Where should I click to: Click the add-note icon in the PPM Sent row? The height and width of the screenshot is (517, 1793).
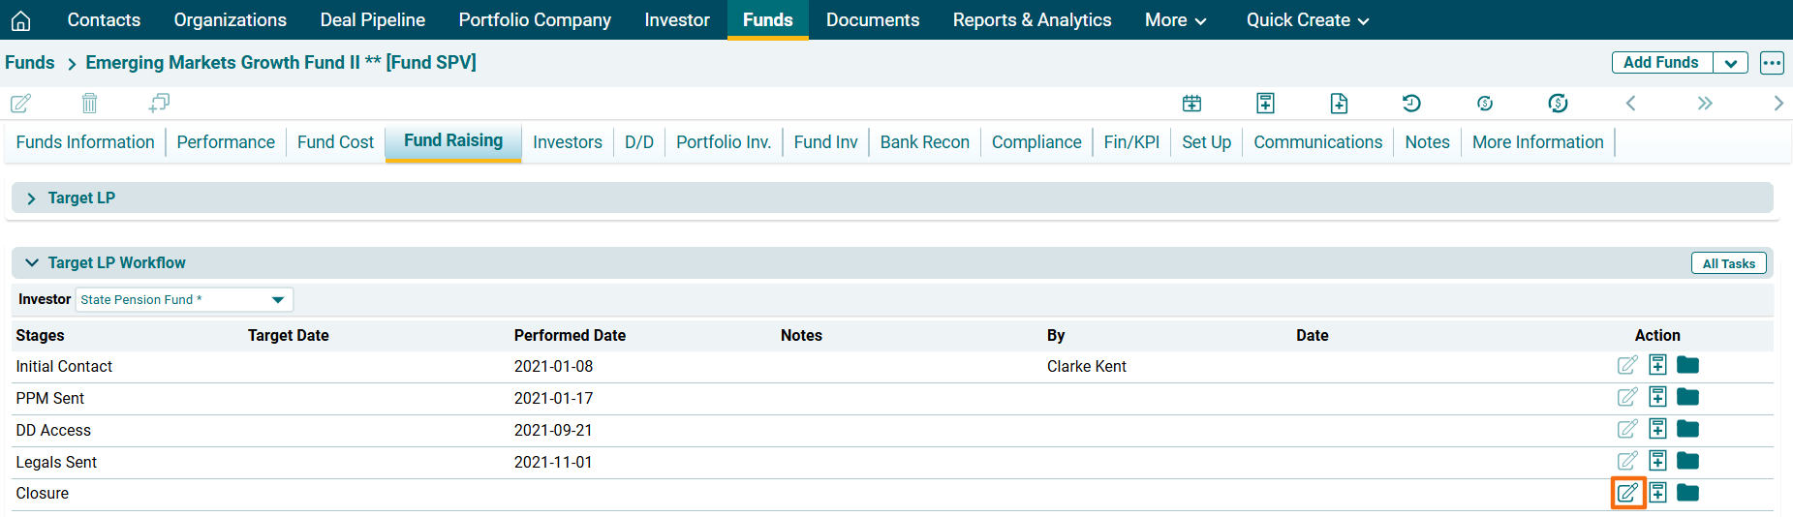[x=1657, y=397]
